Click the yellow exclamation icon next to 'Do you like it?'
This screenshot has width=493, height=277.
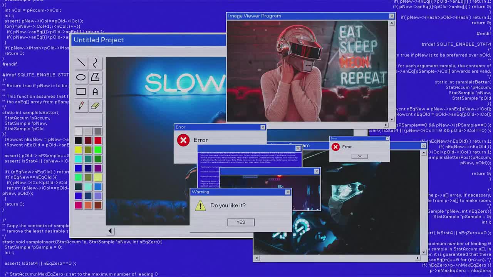(200, 205)
